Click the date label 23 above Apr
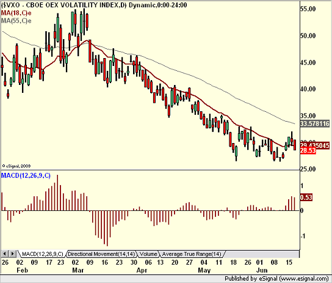The image size is (332, 283). [x=119, y=262]
